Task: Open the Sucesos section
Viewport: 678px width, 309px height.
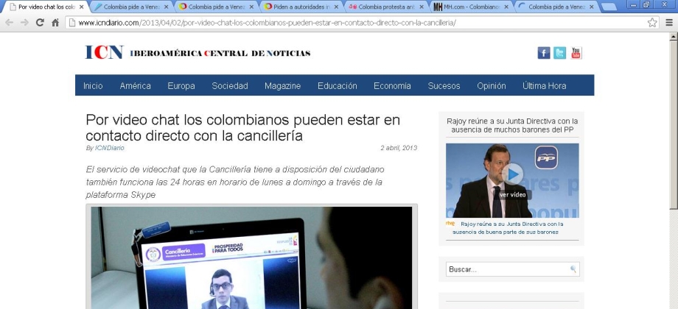Action: [444, 86]
